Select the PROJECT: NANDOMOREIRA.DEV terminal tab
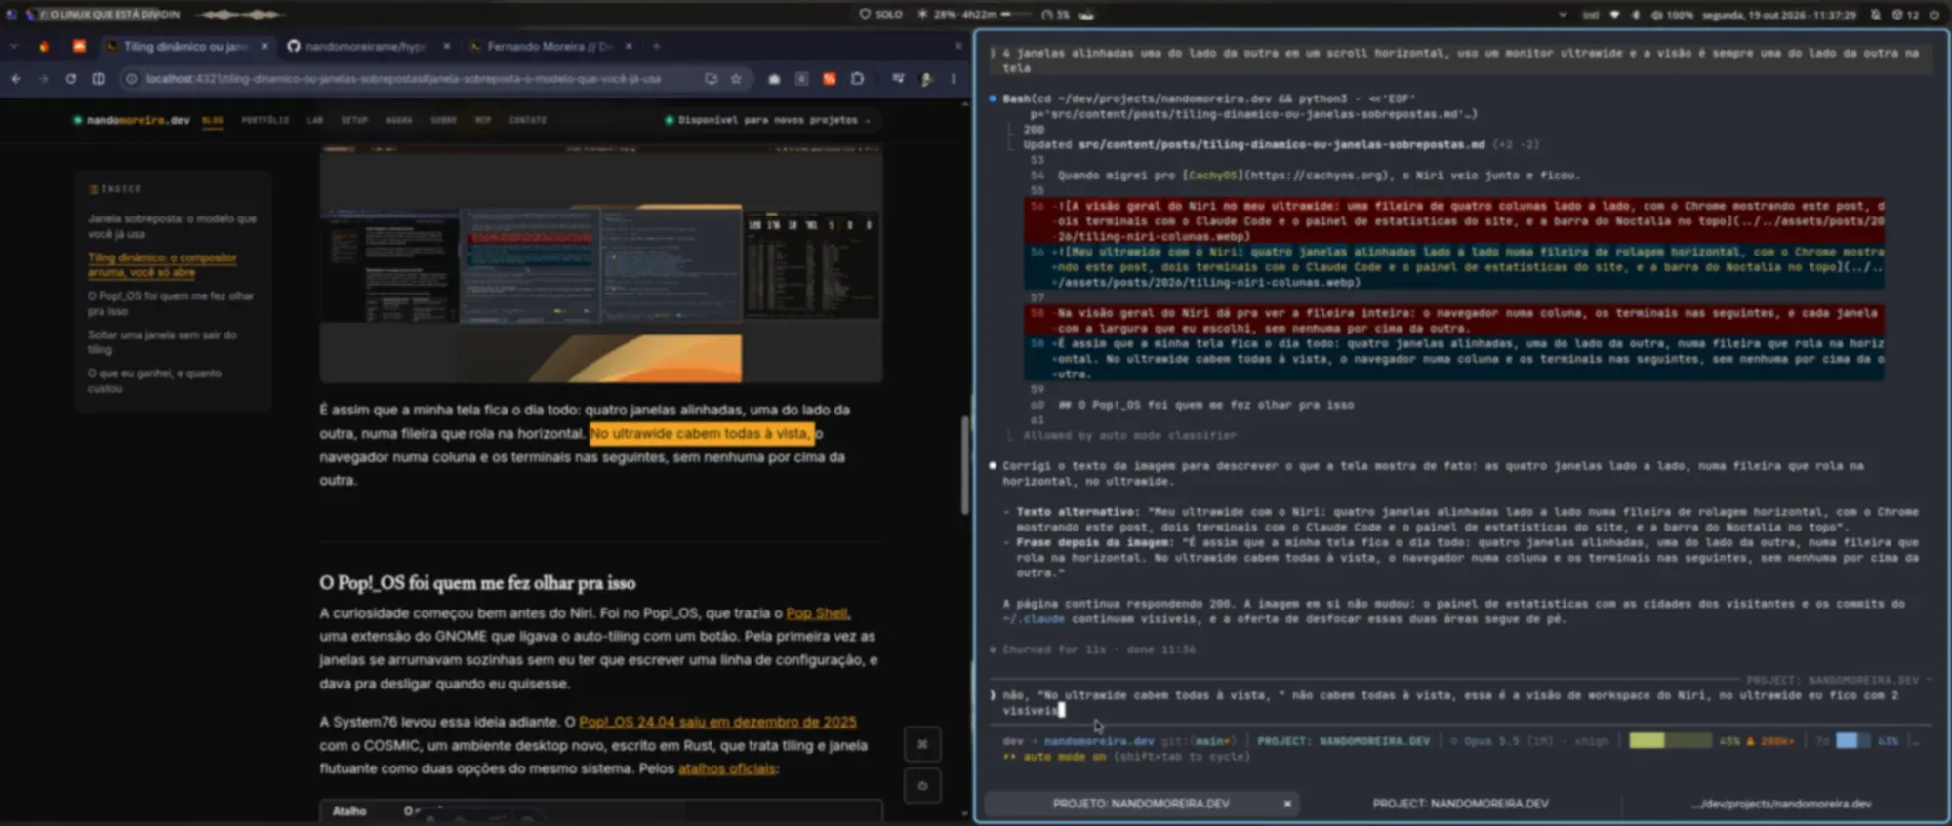Screen dimensions: 1952x826 (1460, 804)
